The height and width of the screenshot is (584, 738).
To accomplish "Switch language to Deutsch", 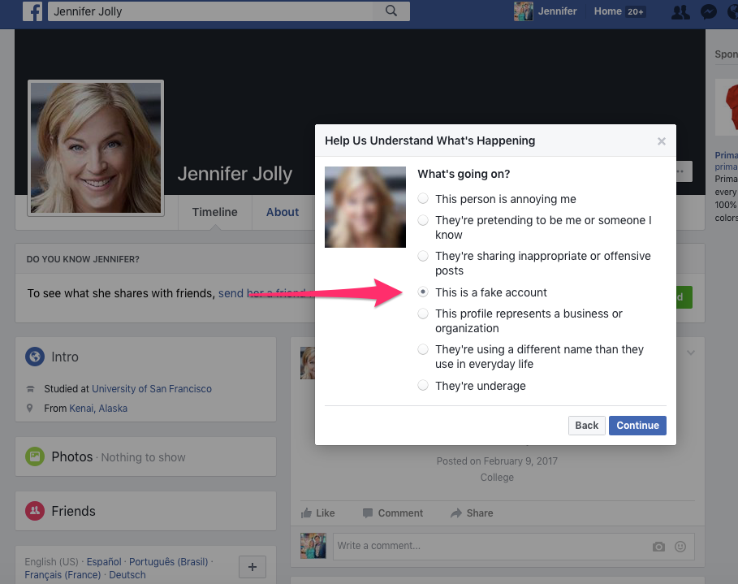I will coord(127,575).
